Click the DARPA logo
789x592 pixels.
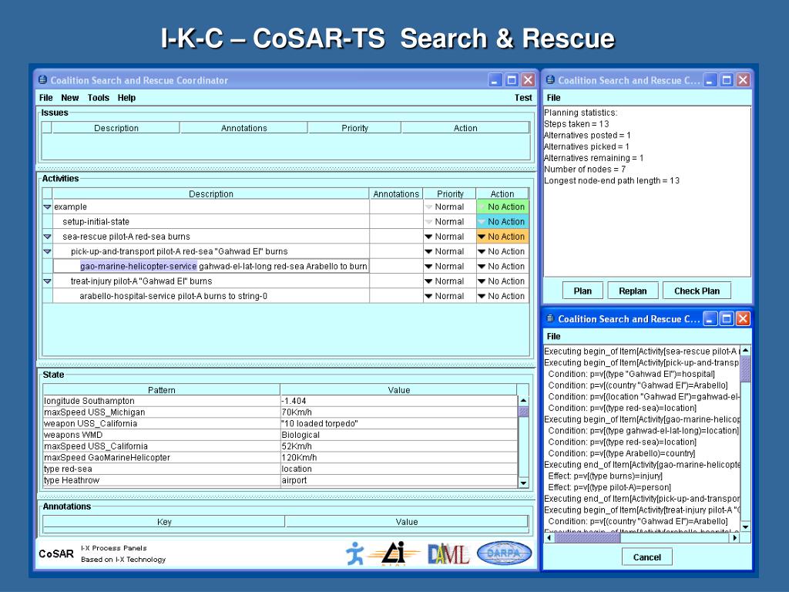[504, 553]
